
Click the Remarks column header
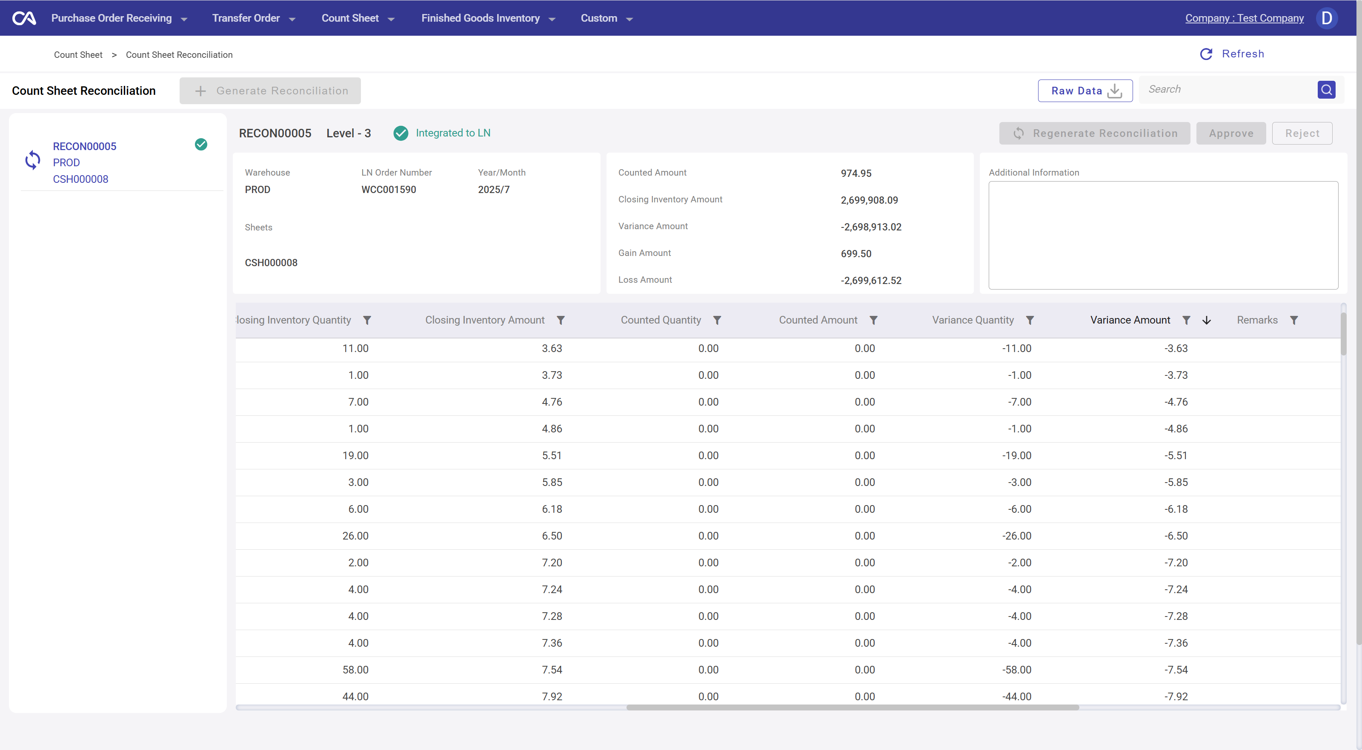click(x=1257, y=320)
